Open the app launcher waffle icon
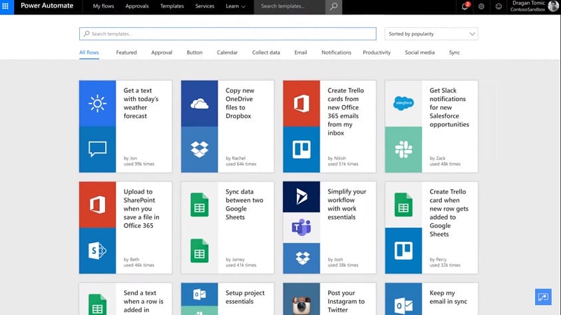561x315 pixels. pos(6,6)
